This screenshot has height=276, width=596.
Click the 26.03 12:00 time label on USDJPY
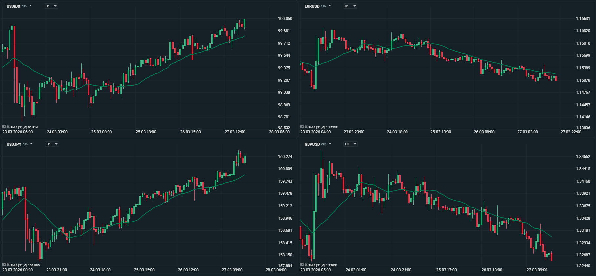[188, 270]
